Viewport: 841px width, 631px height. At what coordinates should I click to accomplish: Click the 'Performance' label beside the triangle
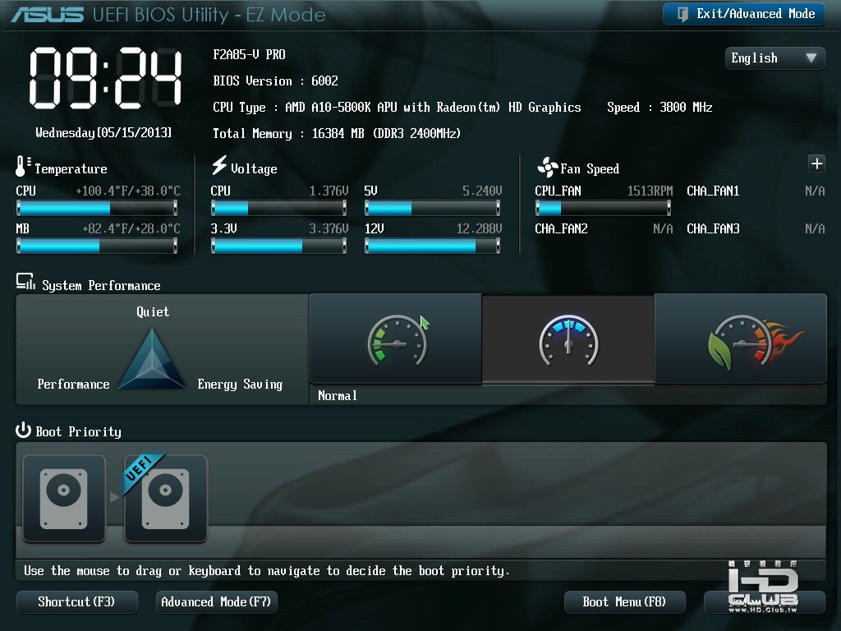click(x=73, y=385)
